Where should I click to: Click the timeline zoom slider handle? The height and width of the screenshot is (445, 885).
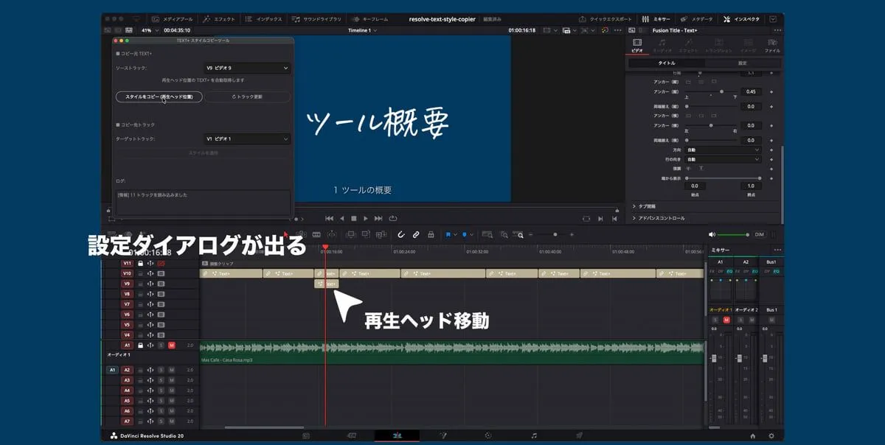555,234
